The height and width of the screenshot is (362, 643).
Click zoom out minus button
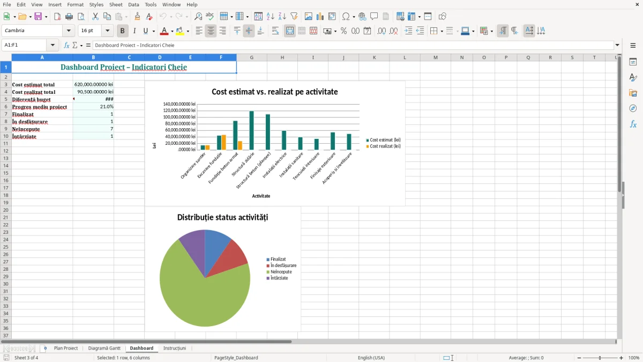point(579,358)
